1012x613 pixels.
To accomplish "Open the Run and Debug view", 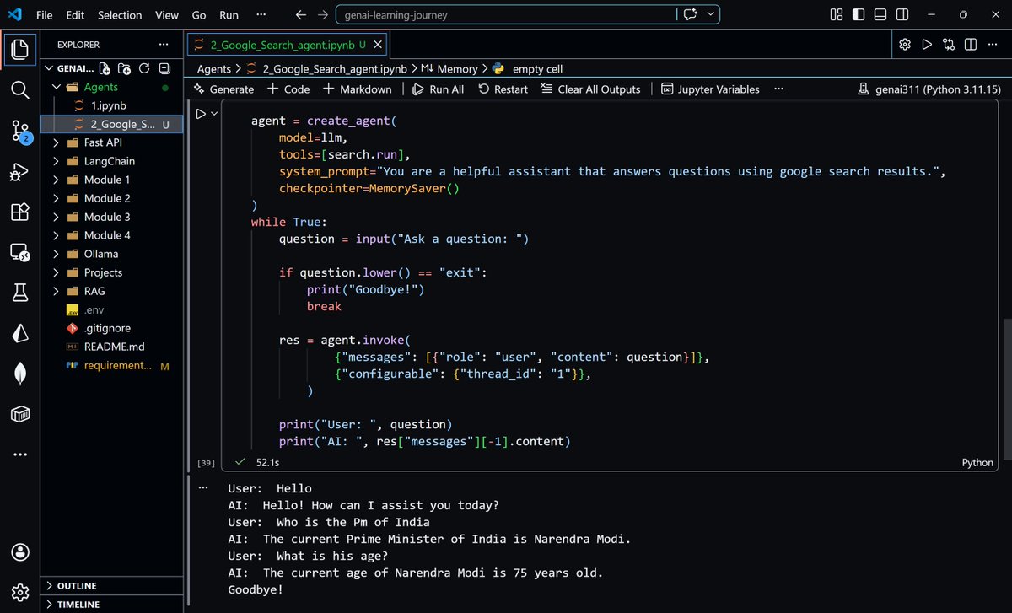I will point(20,171).
